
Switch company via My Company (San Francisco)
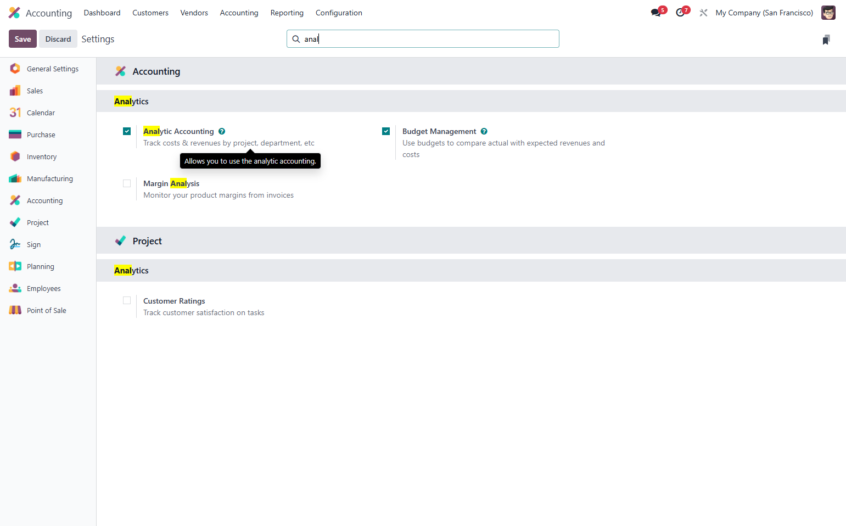(x=764, y=13)
